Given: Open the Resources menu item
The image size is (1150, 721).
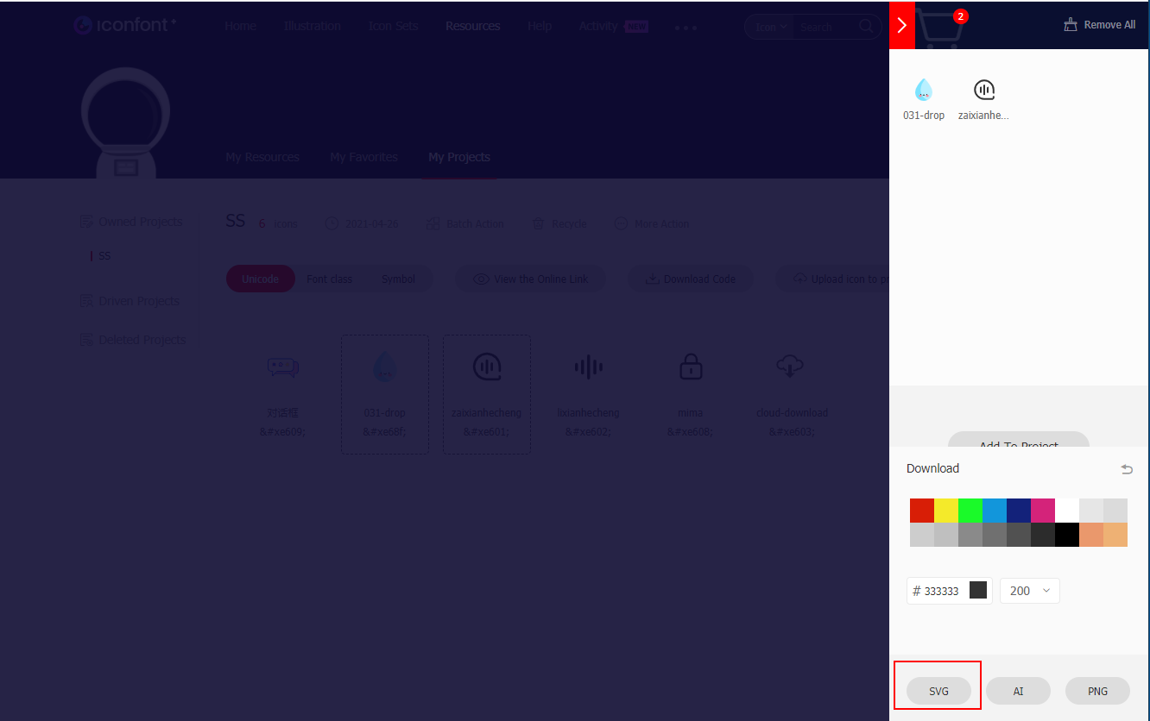Looking at the screenshot, I should point(472,26).
